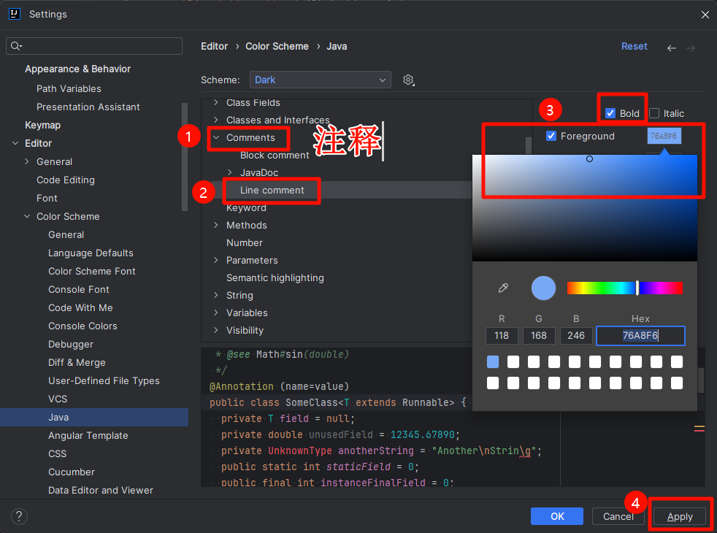717x533 pixels.
Task: Collapse Color Scheme in sidebar
Action: (x=27, y=216)
